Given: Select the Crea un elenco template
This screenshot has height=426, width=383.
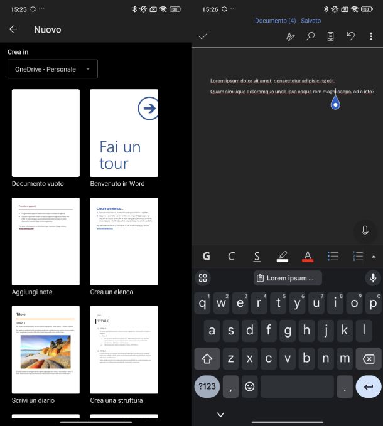Looking at the screenshot, I should coord(124,242).
